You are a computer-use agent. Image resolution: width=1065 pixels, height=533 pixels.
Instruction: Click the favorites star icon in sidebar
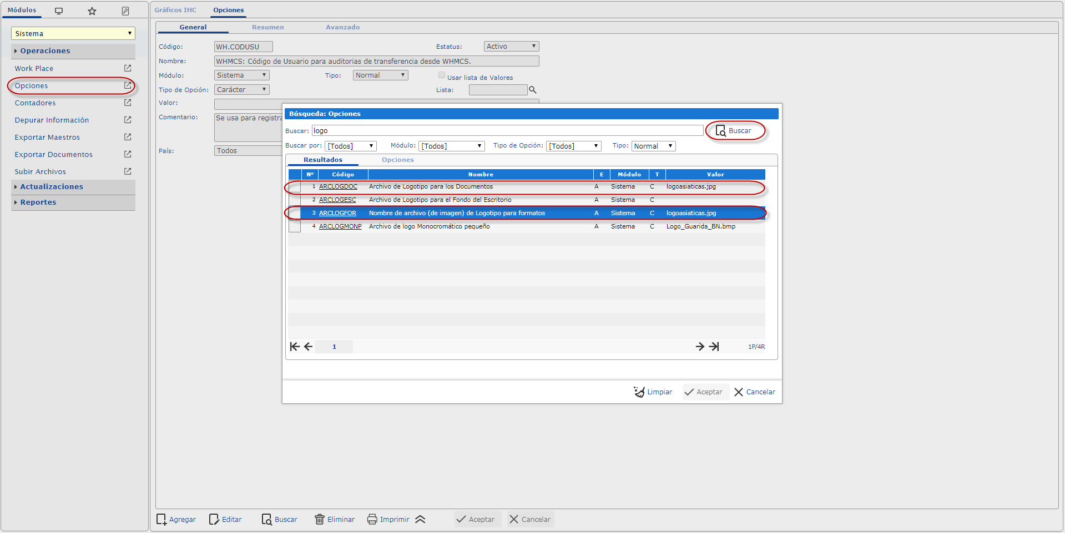click(x=92, y=11)
